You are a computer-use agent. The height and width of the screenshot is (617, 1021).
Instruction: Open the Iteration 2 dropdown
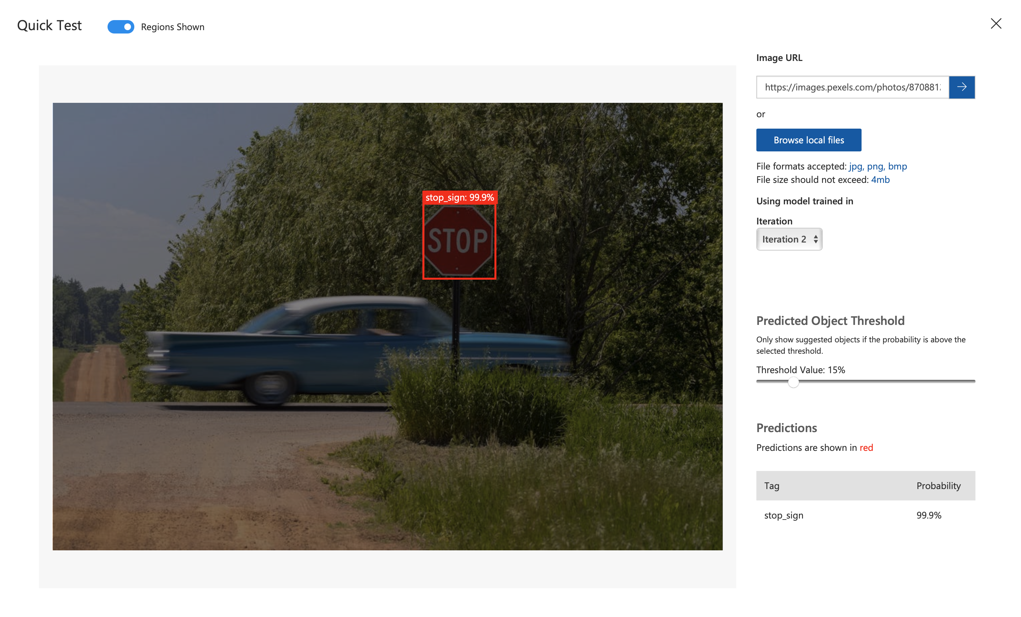(x=789, y=239)
